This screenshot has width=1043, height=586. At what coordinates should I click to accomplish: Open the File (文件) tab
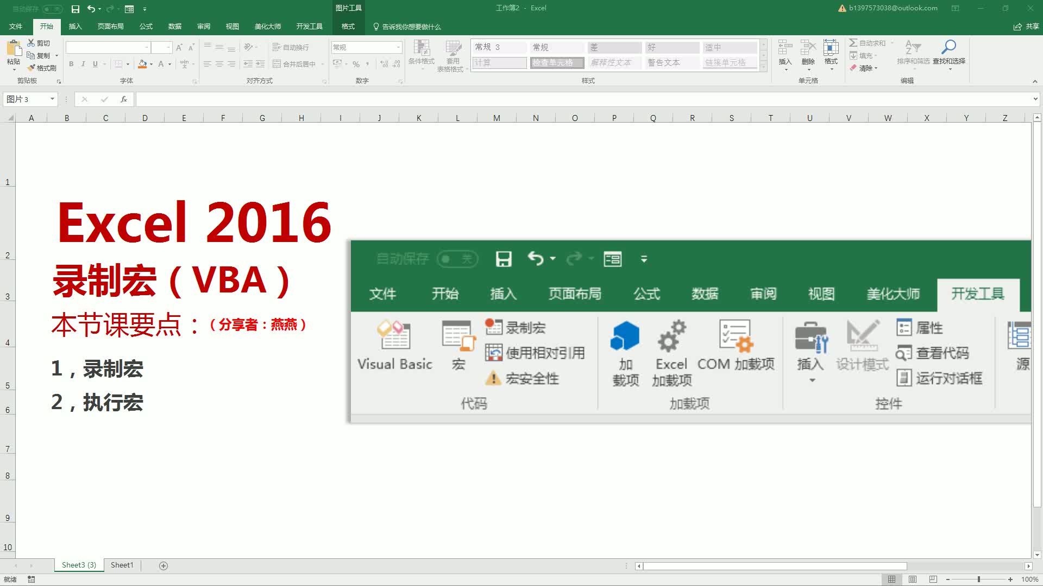[16, 27]
